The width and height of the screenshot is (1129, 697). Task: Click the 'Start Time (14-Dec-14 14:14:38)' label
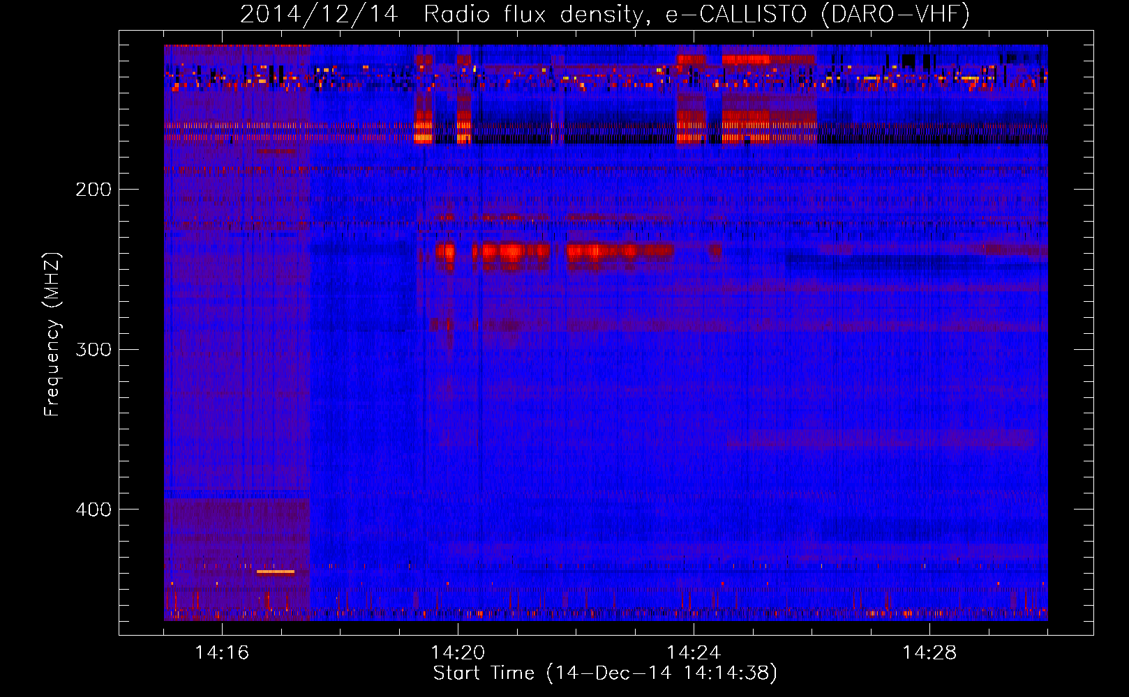coord(605,673)
